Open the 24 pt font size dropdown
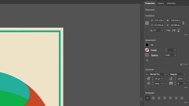Image resolution: width=189 pixels, height=106 pixels. point(162,79)
